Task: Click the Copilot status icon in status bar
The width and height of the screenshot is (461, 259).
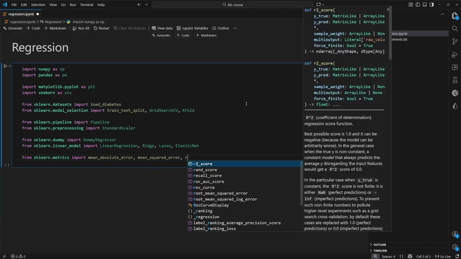Action: click(x=409, y=256)
